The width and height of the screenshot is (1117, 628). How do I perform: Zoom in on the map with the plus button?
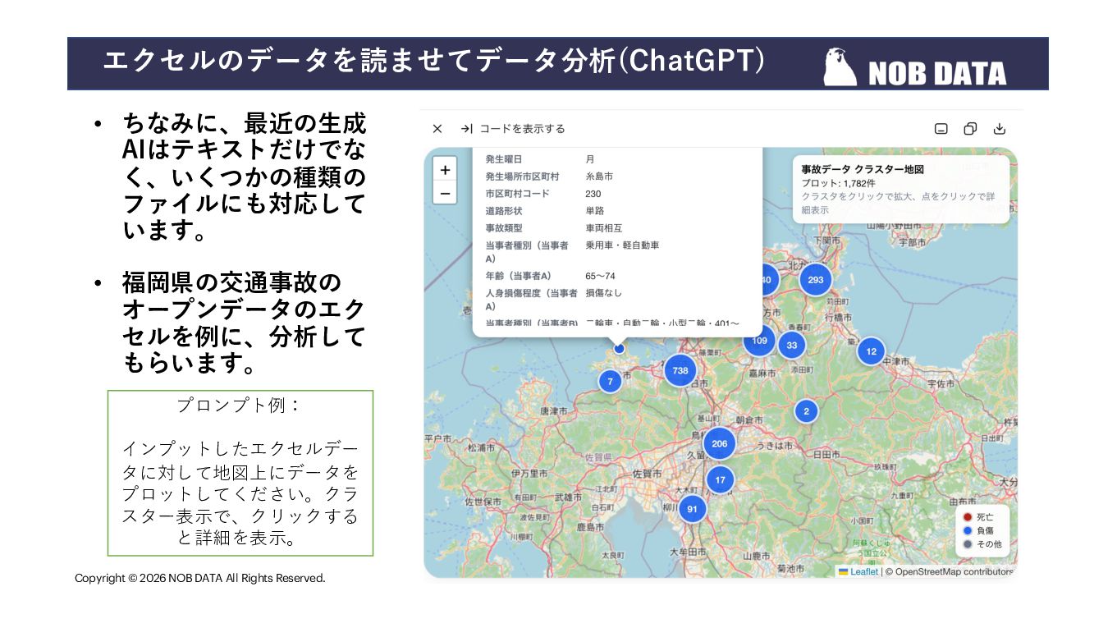pos(445,170)
